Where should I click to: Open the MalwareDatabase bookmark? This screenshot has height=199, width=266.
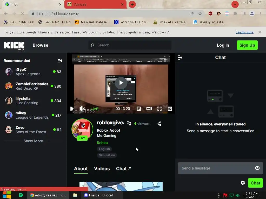point(92,22)
